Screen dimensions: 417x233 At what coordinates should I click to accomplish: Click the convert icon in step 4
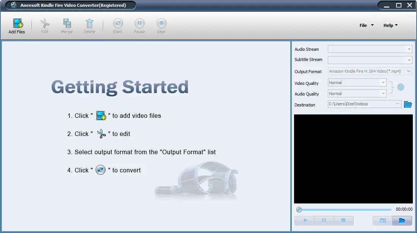tap(101, 170)
